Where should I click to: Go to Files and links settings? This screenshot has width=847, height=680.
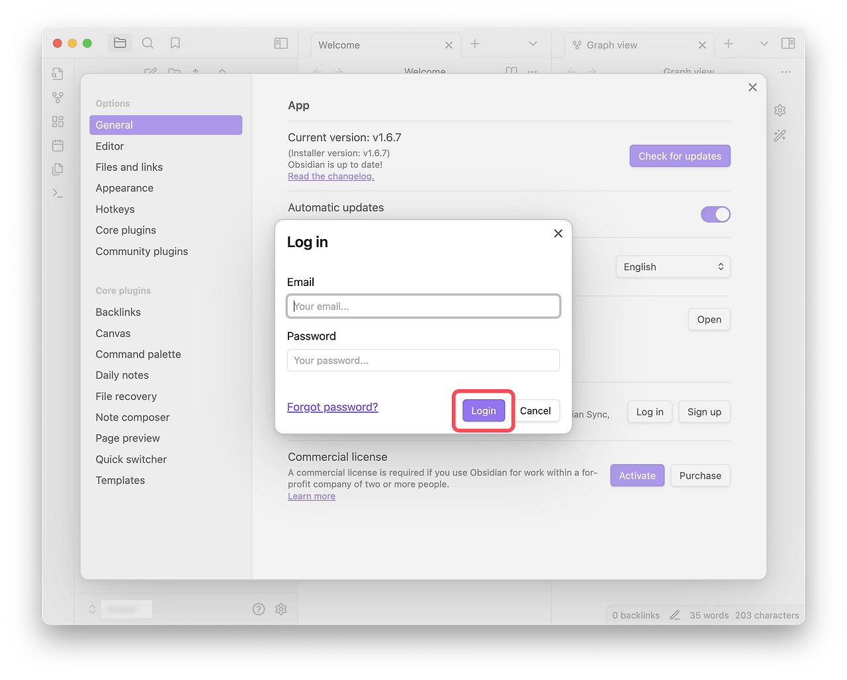pos(165,168)
